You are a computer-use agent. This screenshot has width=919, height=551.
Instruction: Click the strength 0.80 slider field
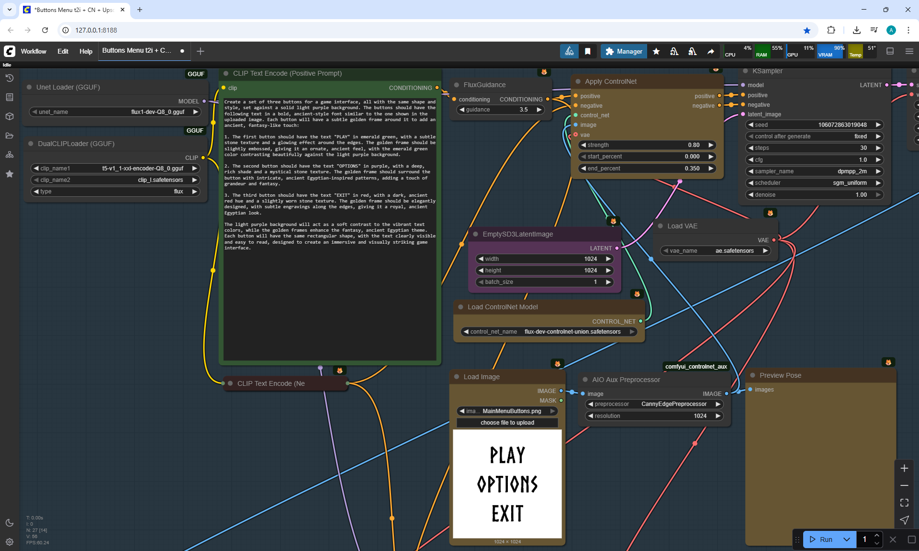pyautogui.click(x=647, y=145)
